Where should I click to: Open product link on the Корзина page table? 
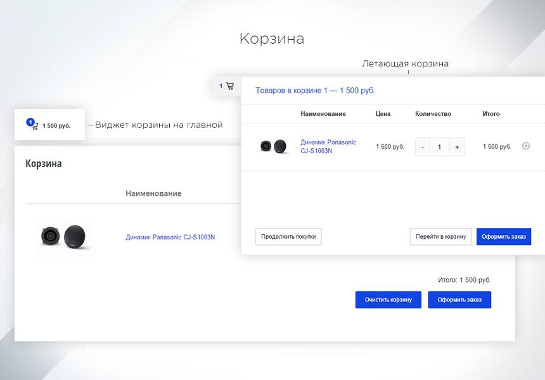(170, 237)
